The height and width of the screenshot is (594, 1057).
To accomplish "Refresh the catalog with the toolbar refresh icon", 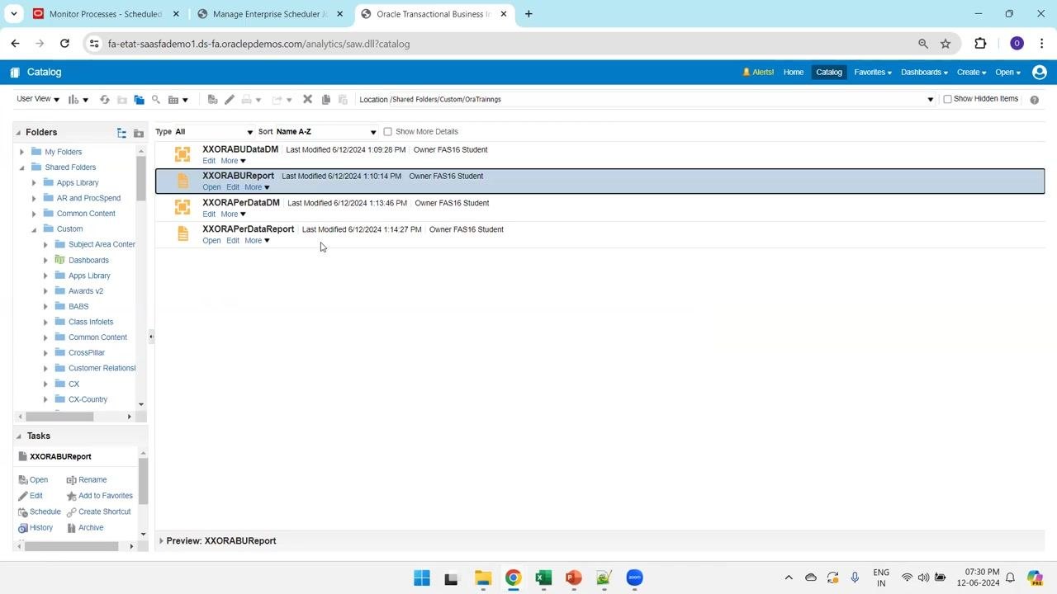I will click(x=105, y=100).
